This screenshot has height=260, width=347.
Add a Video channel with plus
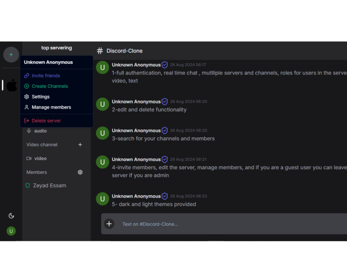[x=80, y=145]
